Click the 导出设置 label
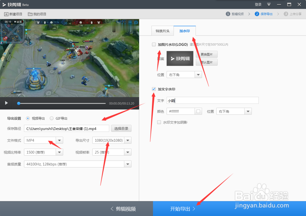Screen dimensions: 306x216 (x=14, y=118)
